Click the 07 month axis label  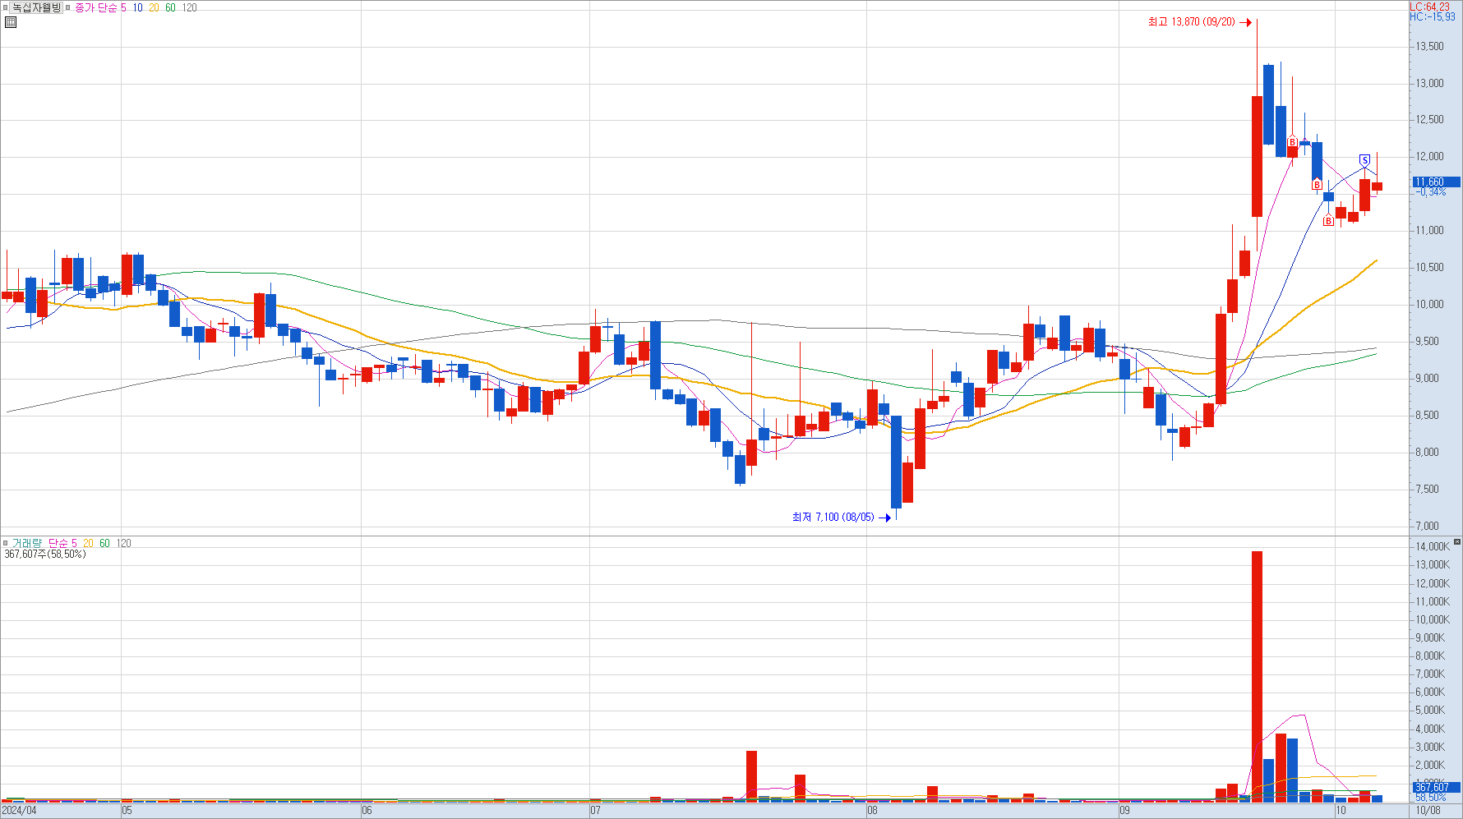pos(595,811)
